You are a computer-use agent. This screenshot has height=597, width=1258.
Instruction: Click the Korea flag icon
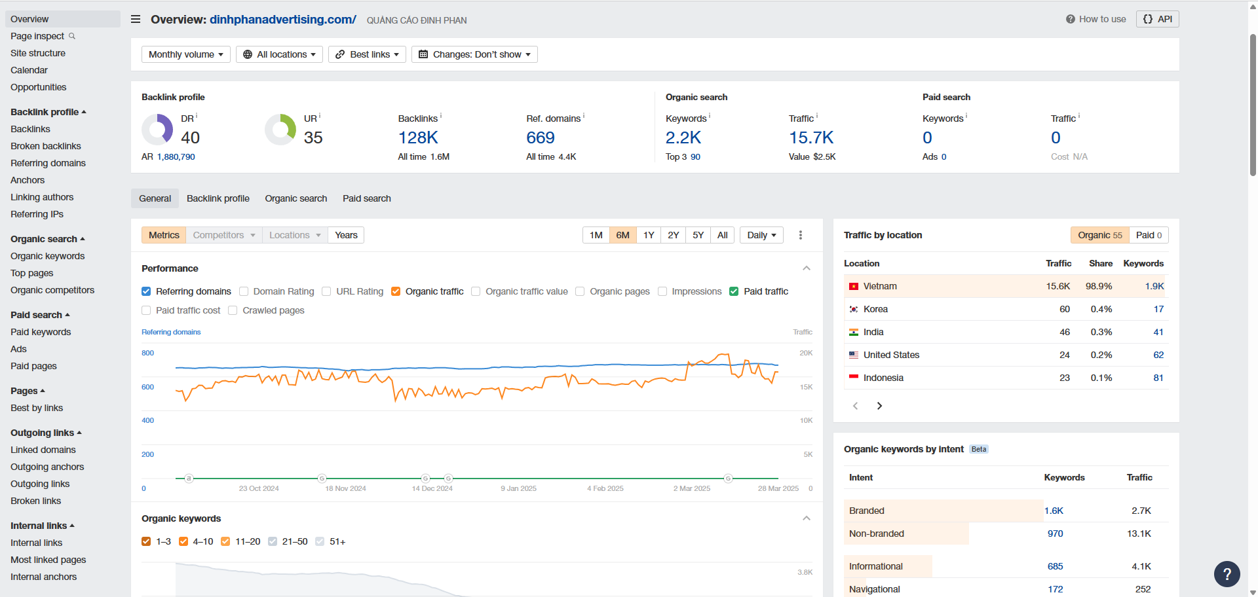click(854, 309)
